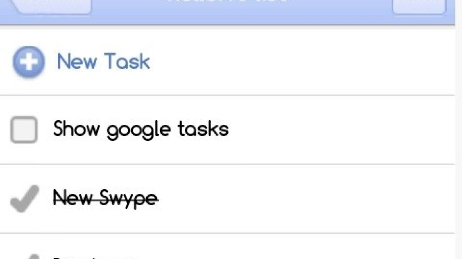This screenshot has height=259, width=462.
Task: Tick the Show google tasks checkbox
Action: [24, 130]
